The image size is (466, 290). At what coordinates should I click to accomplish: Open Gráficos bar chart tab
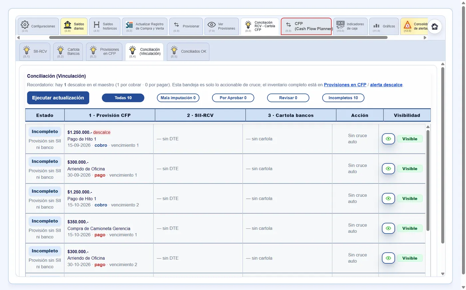click(384, 26)
